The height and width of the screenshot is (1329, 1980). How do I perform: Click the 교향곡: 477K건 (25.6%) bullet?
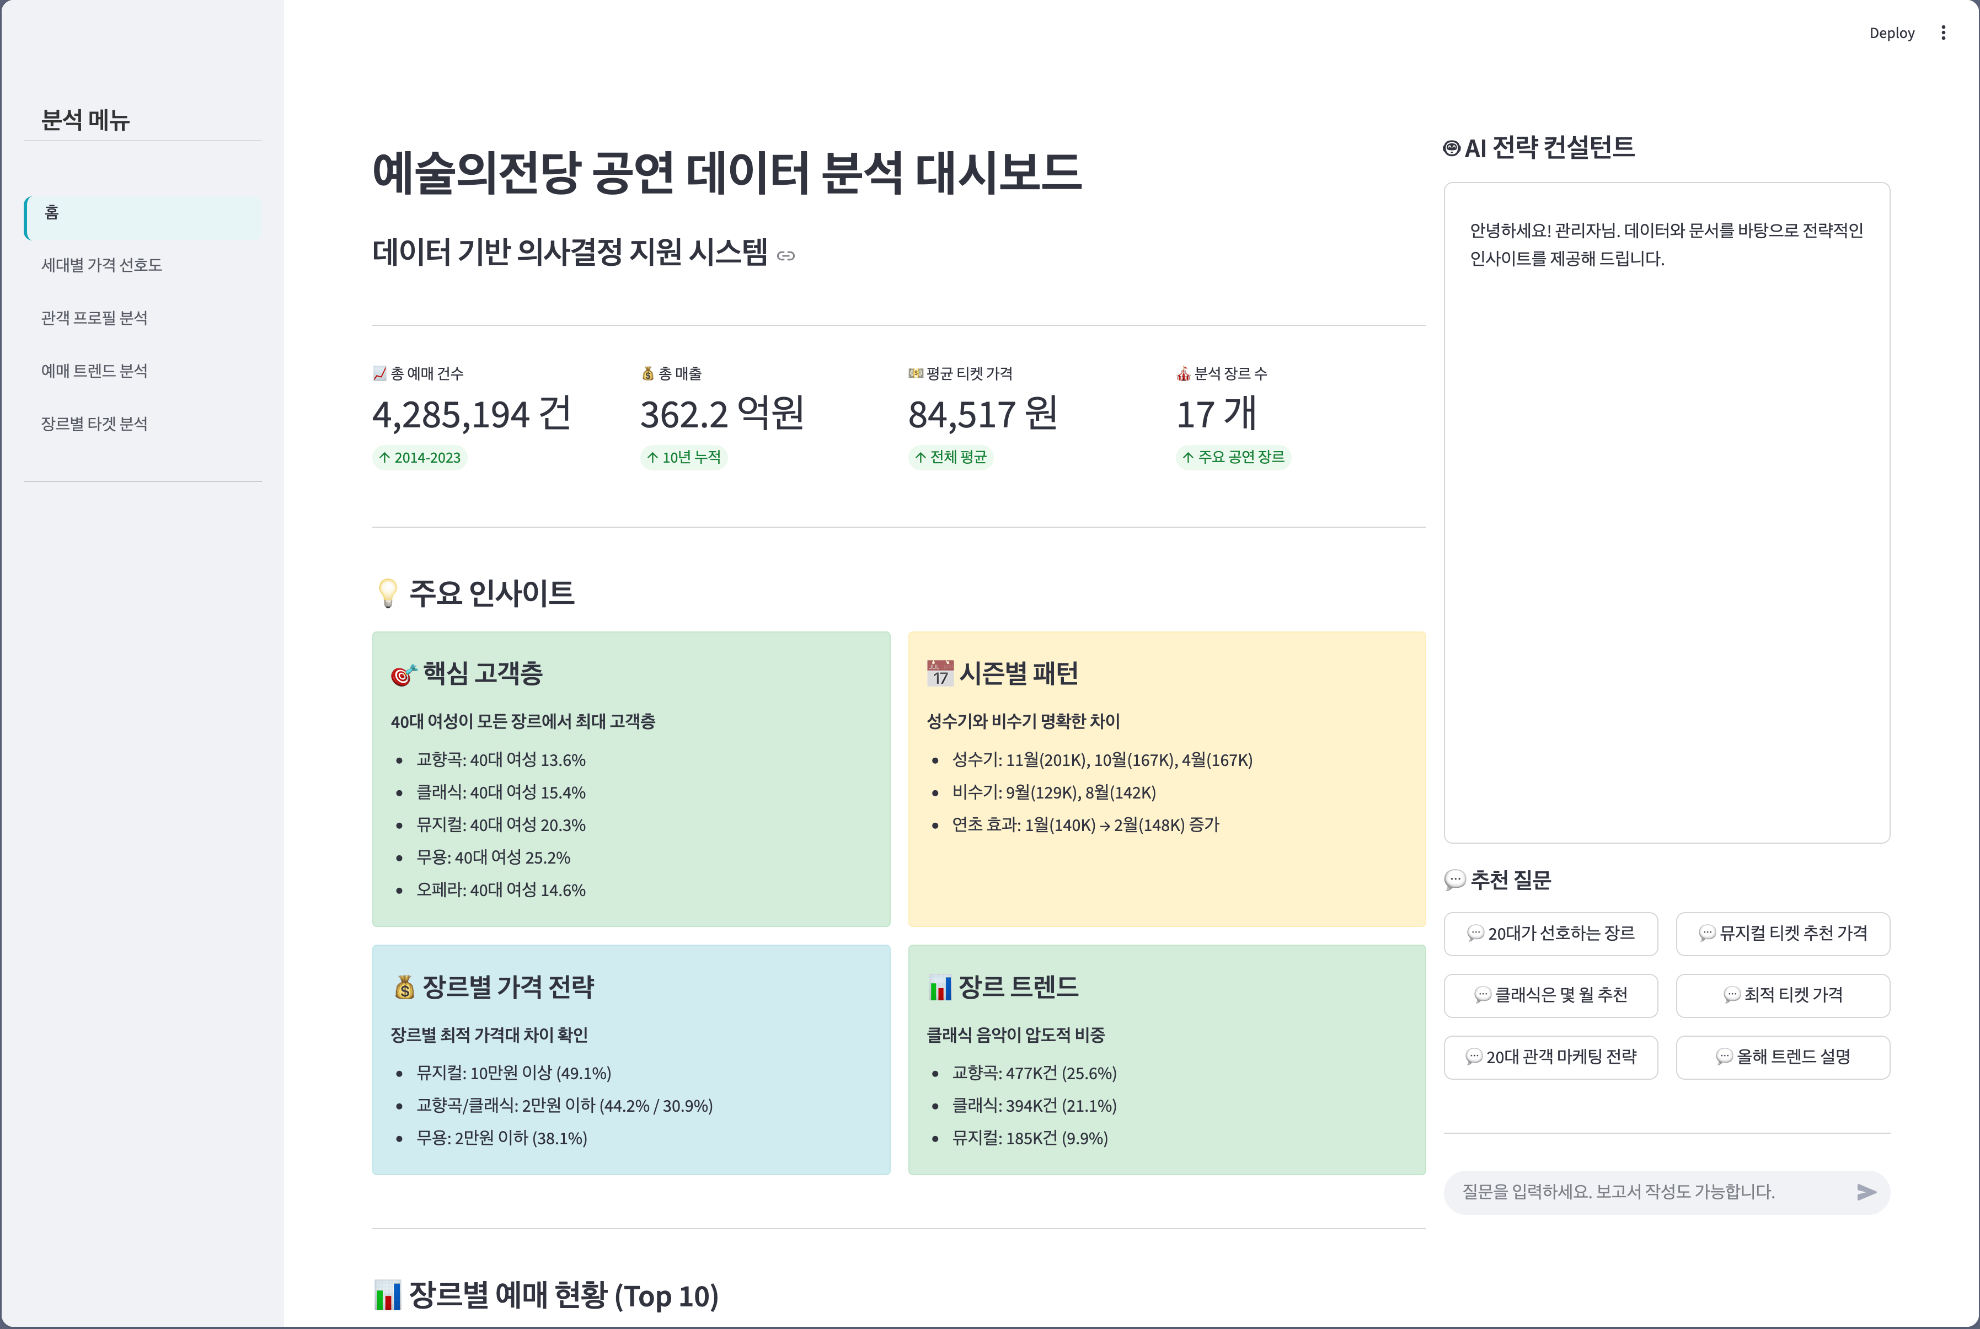pos(1034,1074)
